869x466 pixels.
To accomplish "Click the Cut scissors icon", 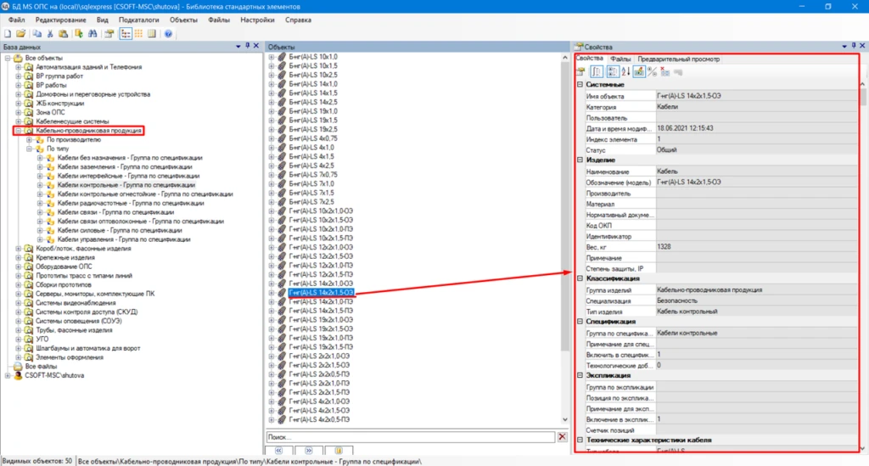I will [51, 34].
